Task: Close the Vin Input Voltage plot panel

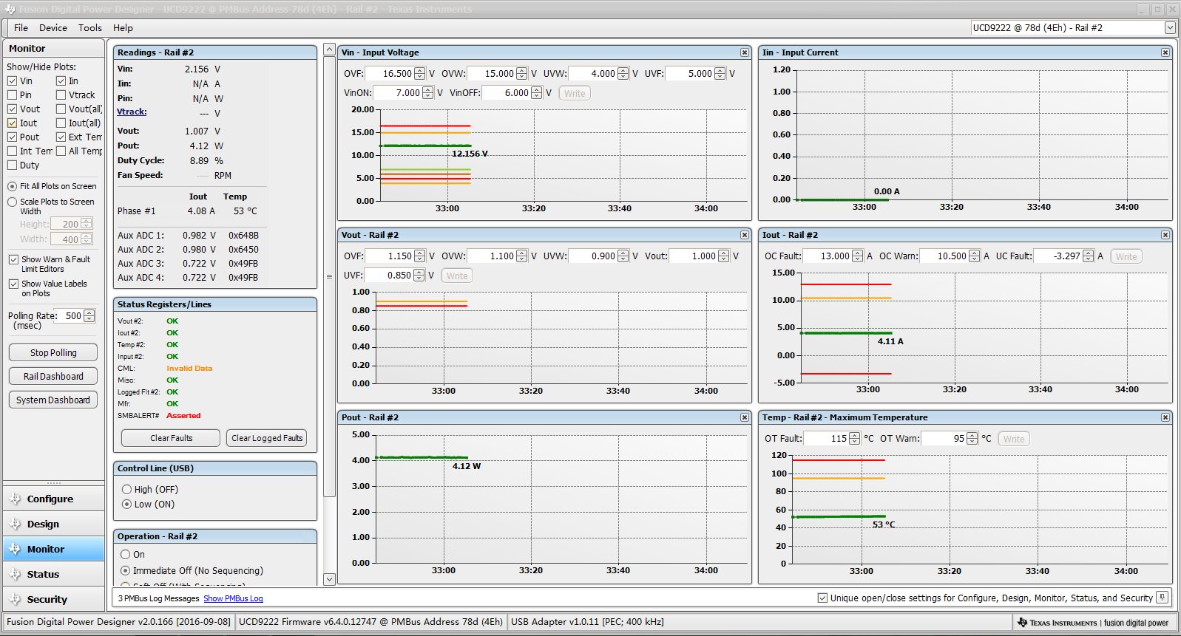Action: (x=745, y=52)
